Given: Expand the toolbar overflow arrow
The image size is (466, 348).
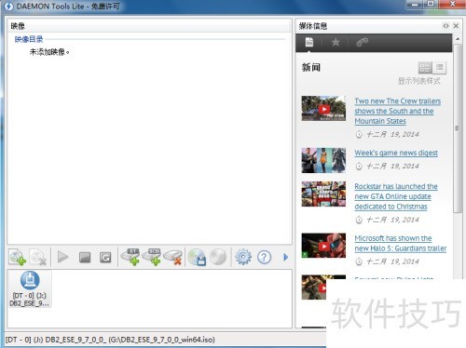Looking at the screenshot, I should point(285,257).
